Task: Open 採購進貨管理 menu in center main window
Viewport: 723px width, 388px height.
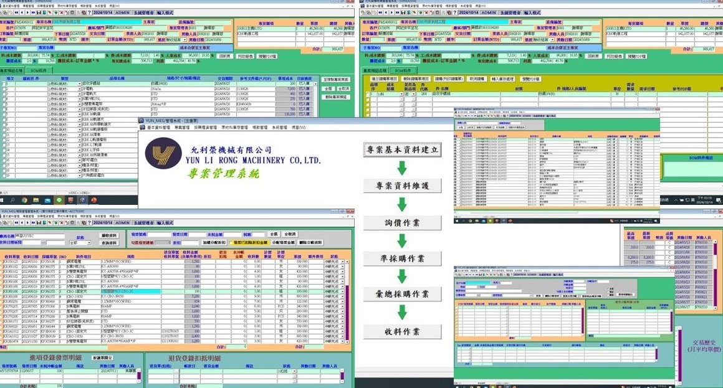Action: coord(206,128)
